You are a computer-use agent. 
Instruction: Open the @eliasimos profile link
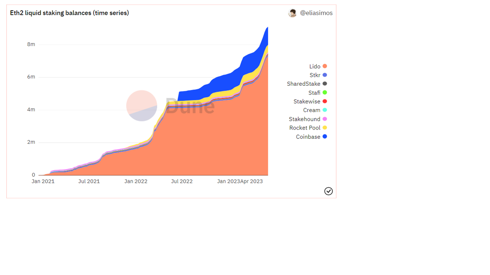pyautogui.click(x=316, y=13)
